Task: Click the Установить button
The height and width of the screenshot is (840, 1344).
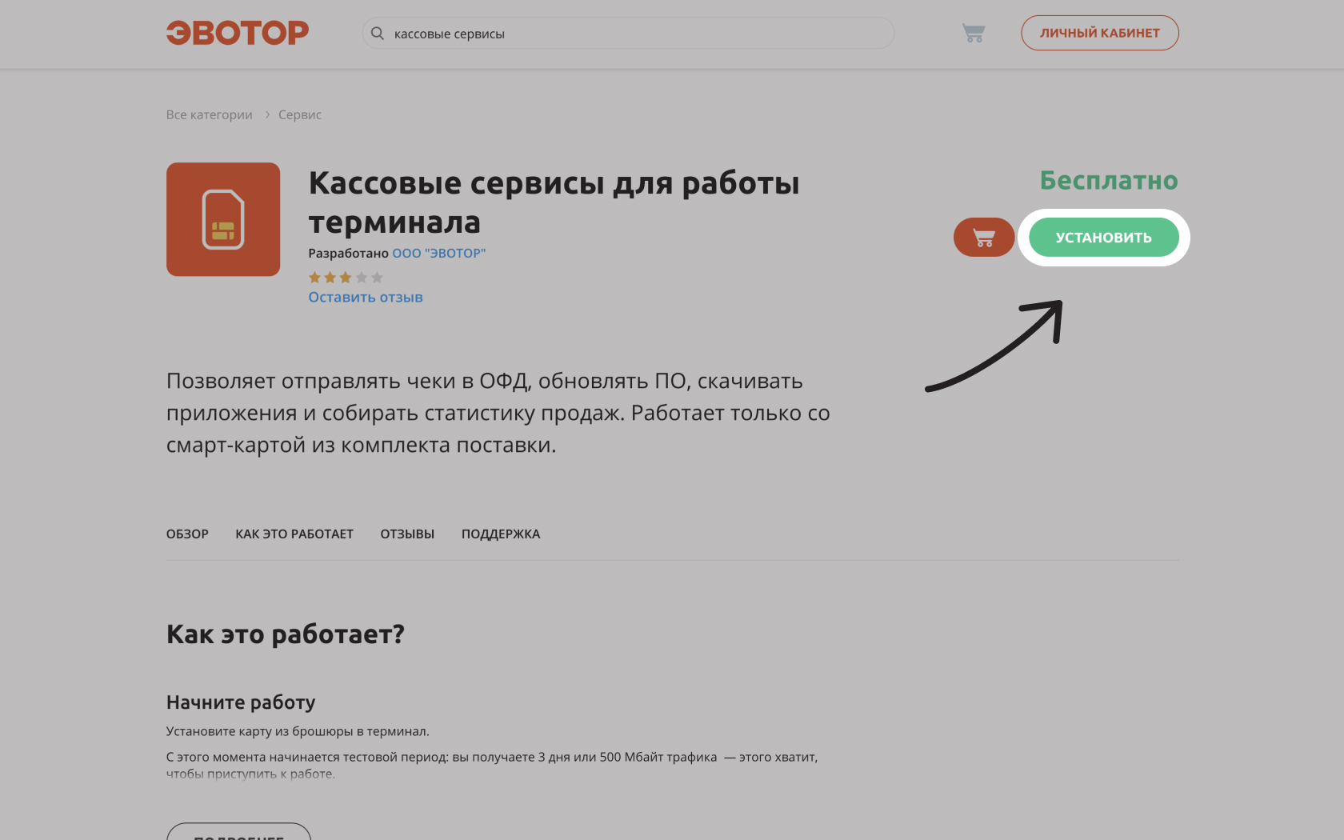Action: coord(1103,238)
